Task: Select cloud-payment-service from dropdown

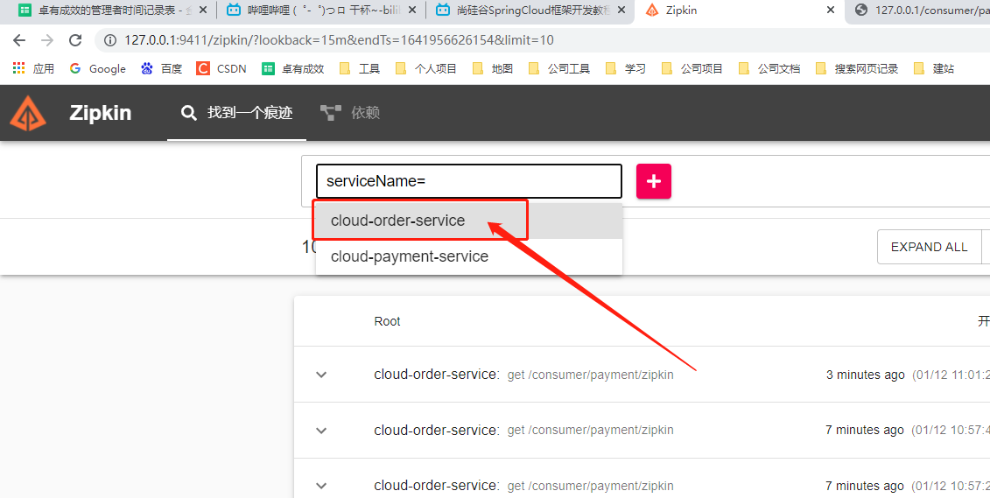Action: pos(469,256)
